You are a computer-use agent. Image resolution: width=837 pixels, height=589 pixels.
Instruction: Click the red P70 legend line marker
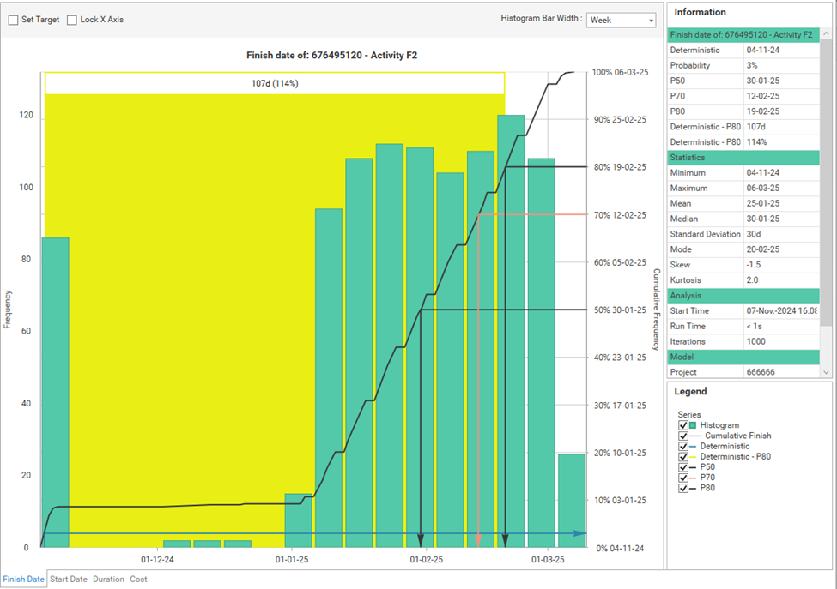[x=694, y=478]
